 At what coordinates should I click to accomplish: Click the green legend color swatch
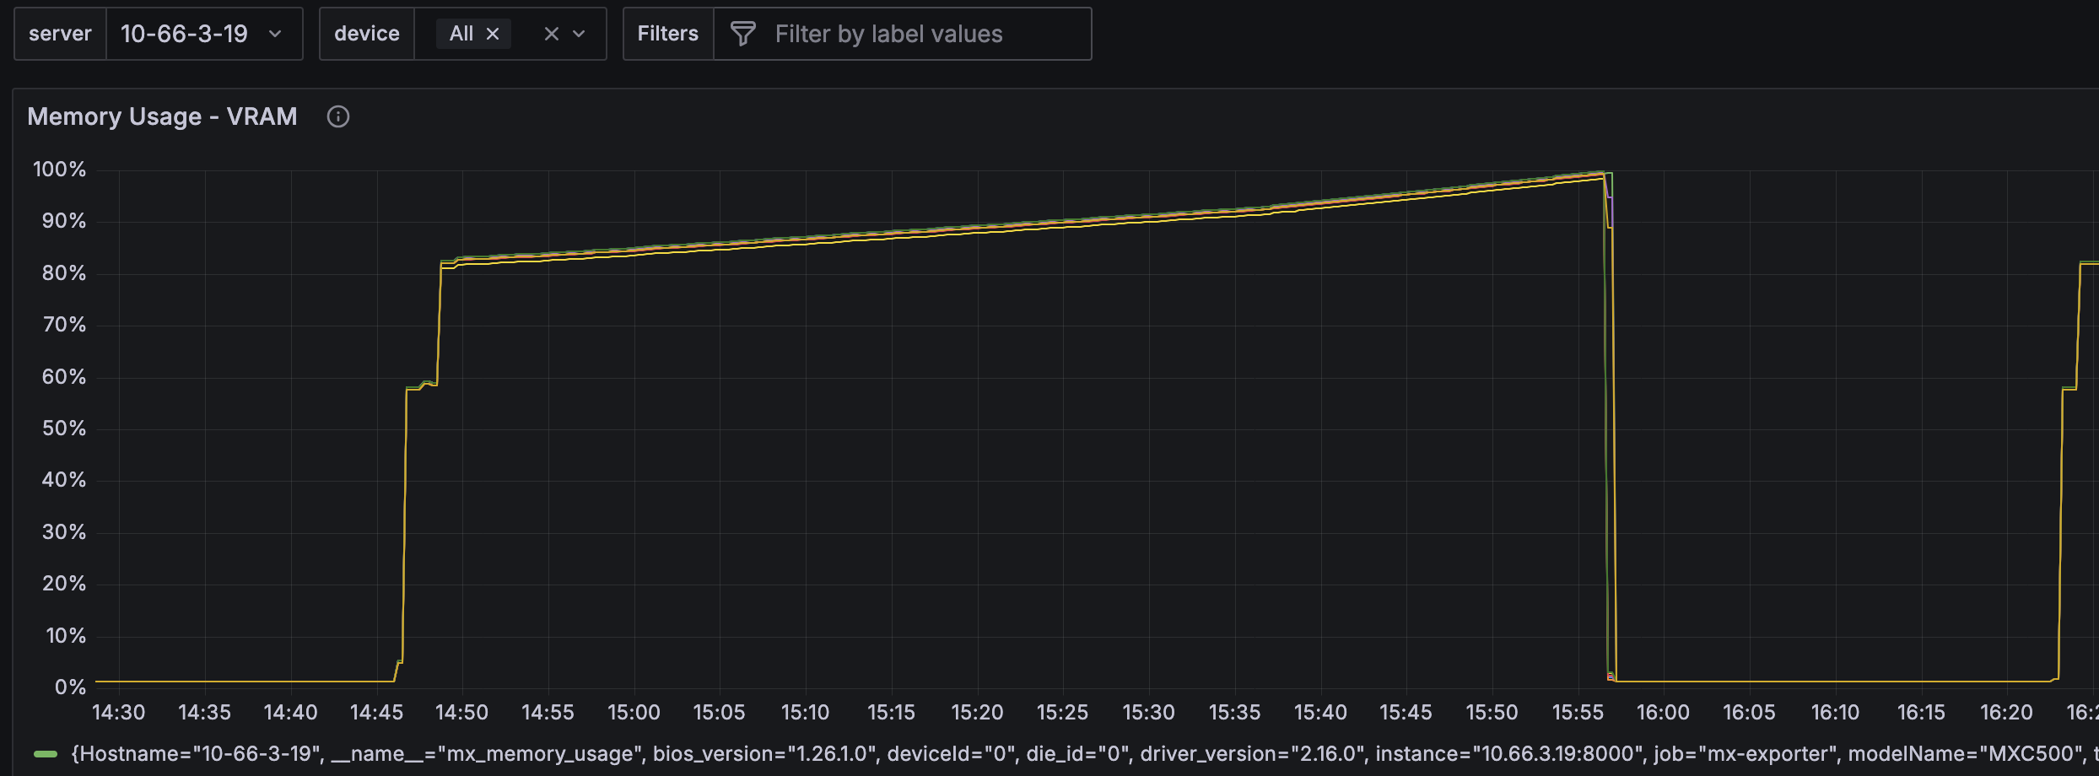[x=46, y=754]
